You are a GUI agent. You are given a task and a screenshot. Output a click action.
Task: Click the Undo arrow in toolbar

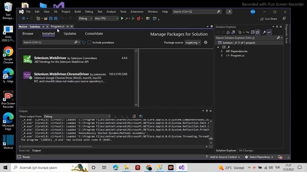63,18
